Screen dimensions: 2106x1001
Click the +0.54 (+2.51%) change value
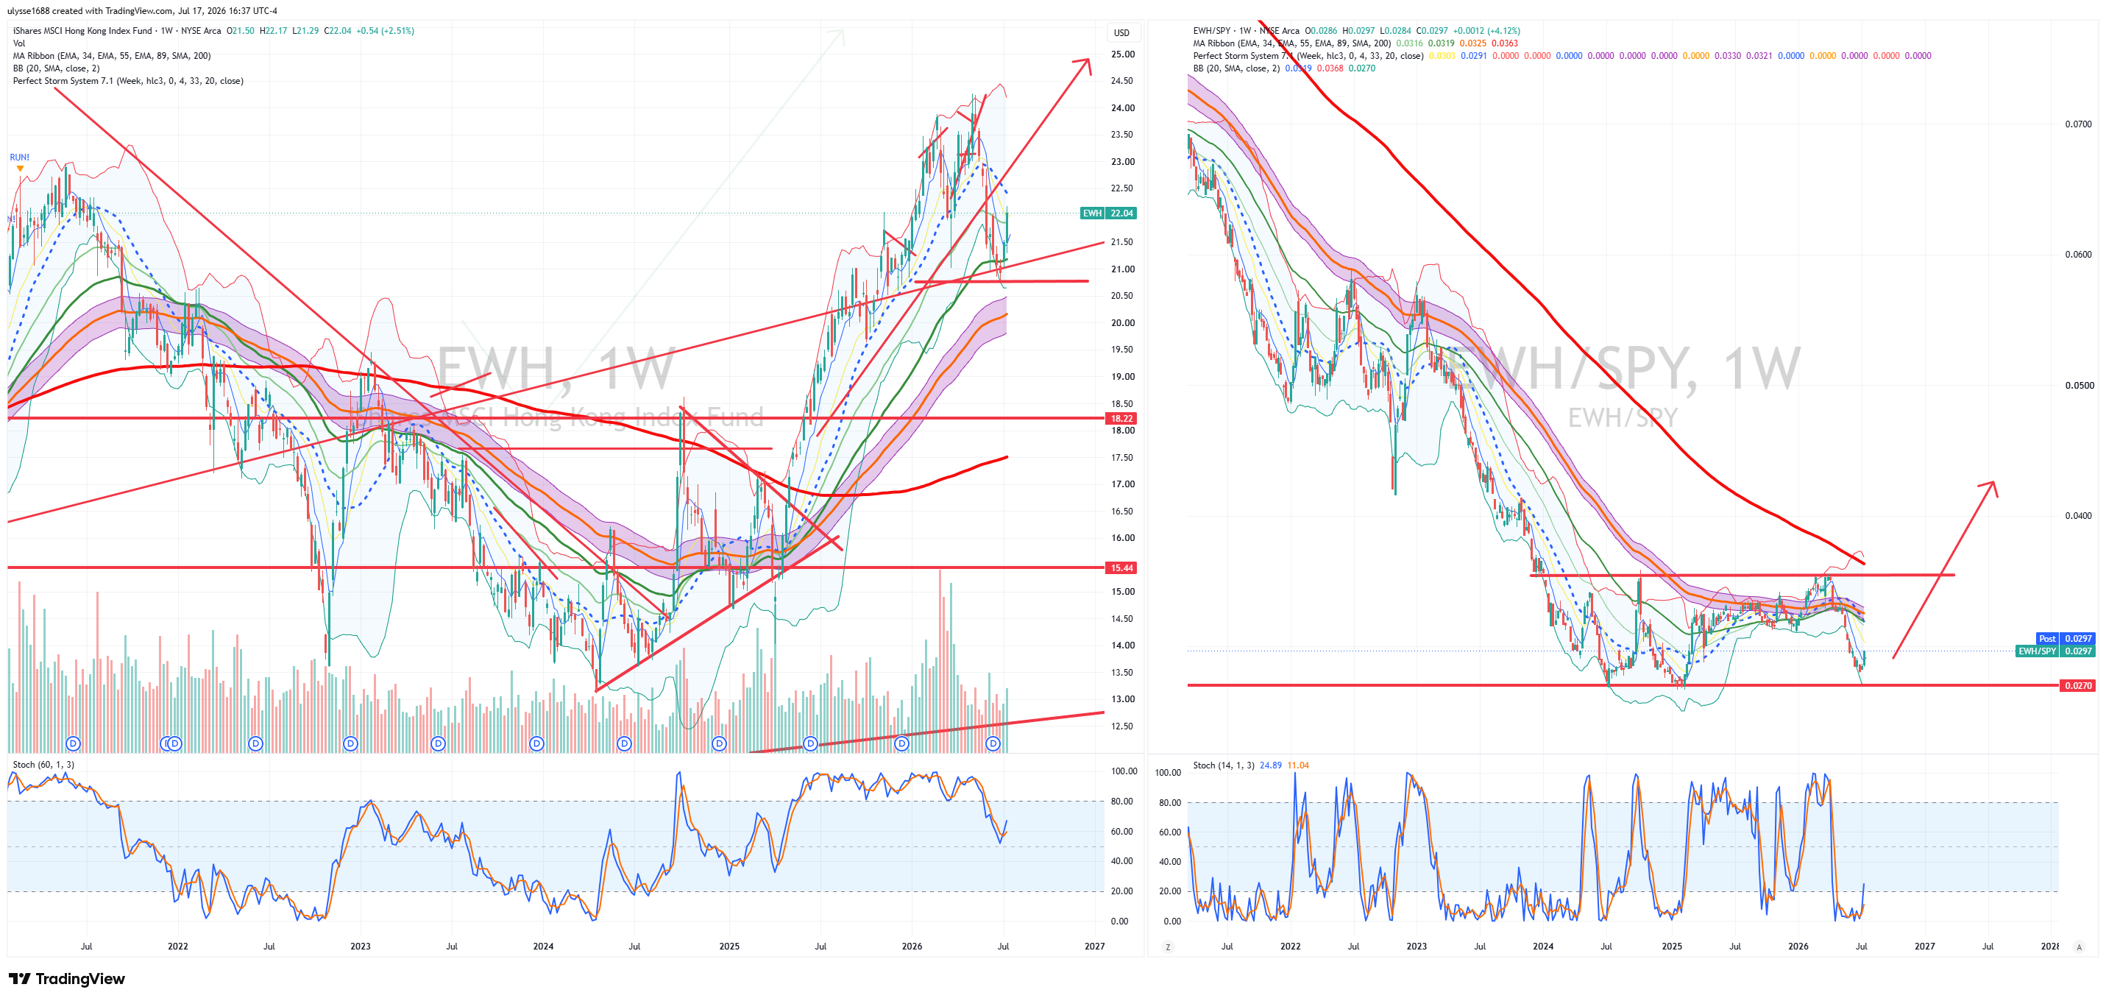click(385, 31)
